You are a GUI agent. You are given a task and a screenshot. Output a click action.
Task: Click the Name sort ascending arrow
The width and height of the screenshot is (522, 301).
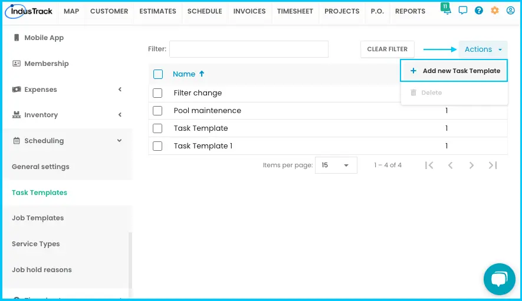click(202, 74)
